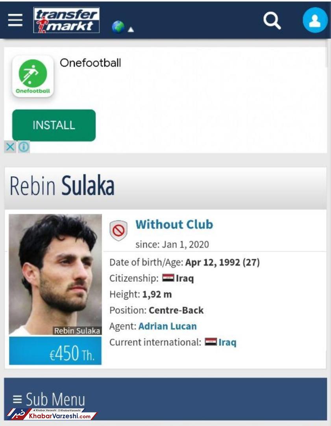Click the Without Club shield icon
331x426 pixels.
[118, 230]
